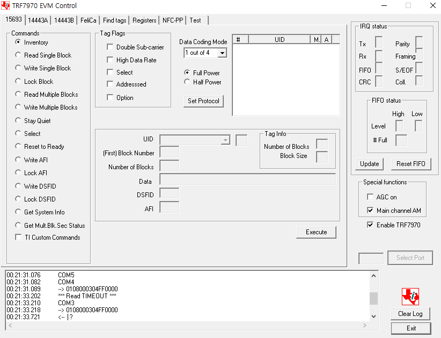Image resolution: width=441 pixels, height=338 pixels.
Task: Switch to the 14443A tab
Action: pos(38,20)
